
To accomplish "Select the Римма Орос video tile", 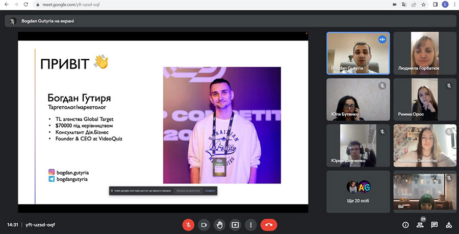I will [425, 100].
